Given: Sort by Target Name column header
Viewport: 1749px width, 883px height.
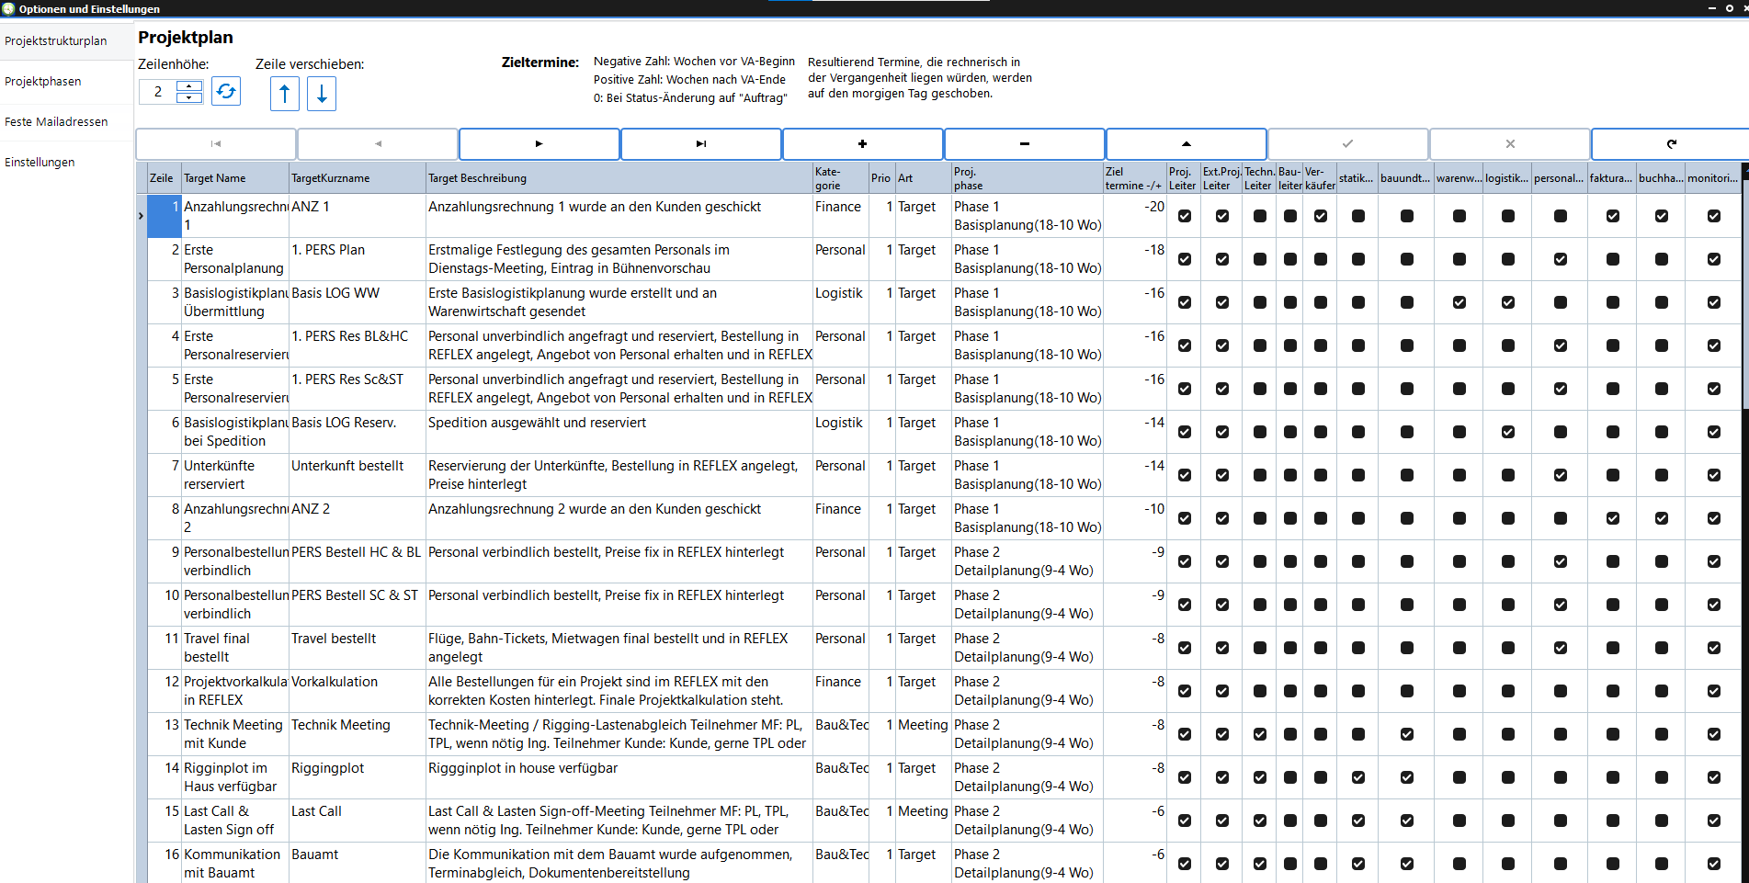Looking at the screenshot, I should pos(235,178).
